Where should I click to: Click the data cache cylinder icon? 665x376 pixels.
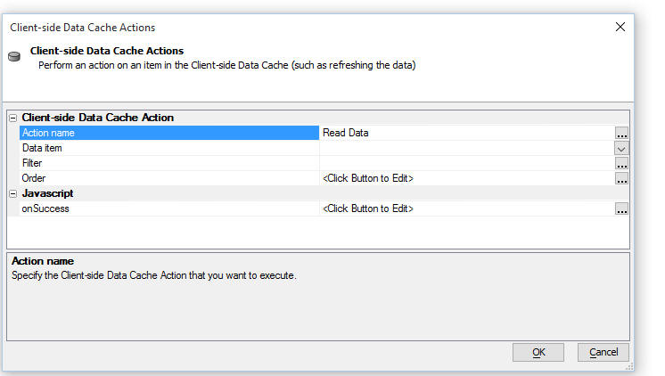coord(14,57)
